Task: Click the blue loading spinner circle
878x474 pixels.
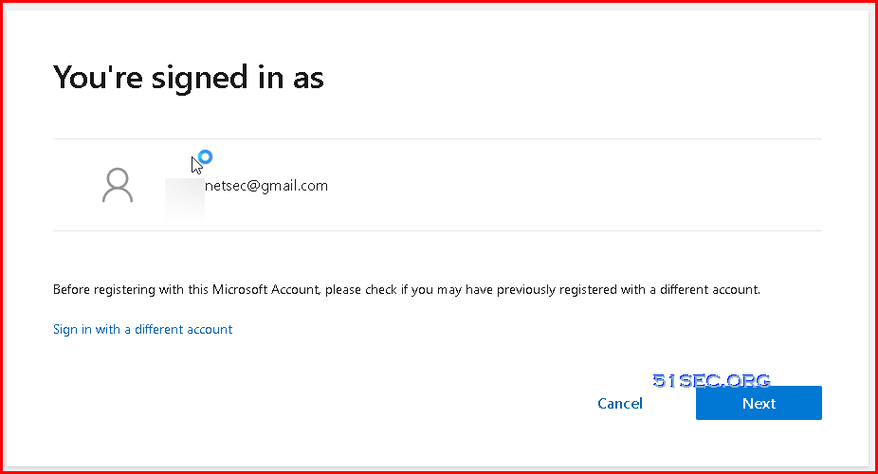Action: click(206, 157)
